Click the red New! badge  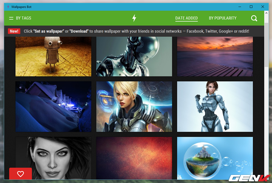pyautogui.click(x=14, y=31)
